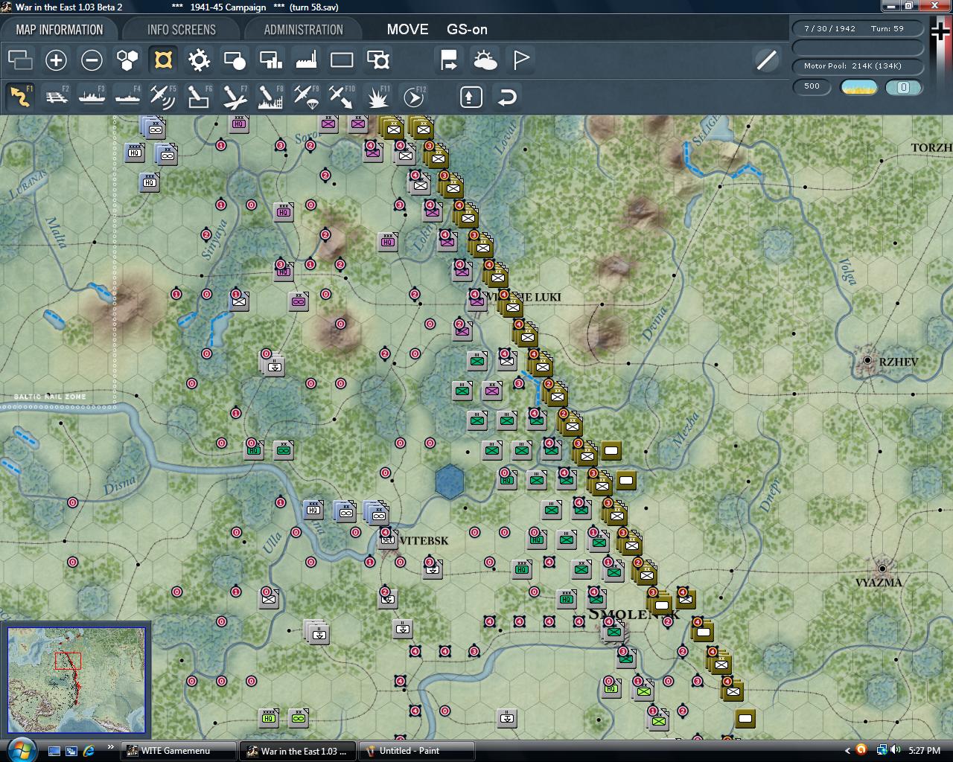Select F7 bomb airfield mode icon

coord(235,97)
